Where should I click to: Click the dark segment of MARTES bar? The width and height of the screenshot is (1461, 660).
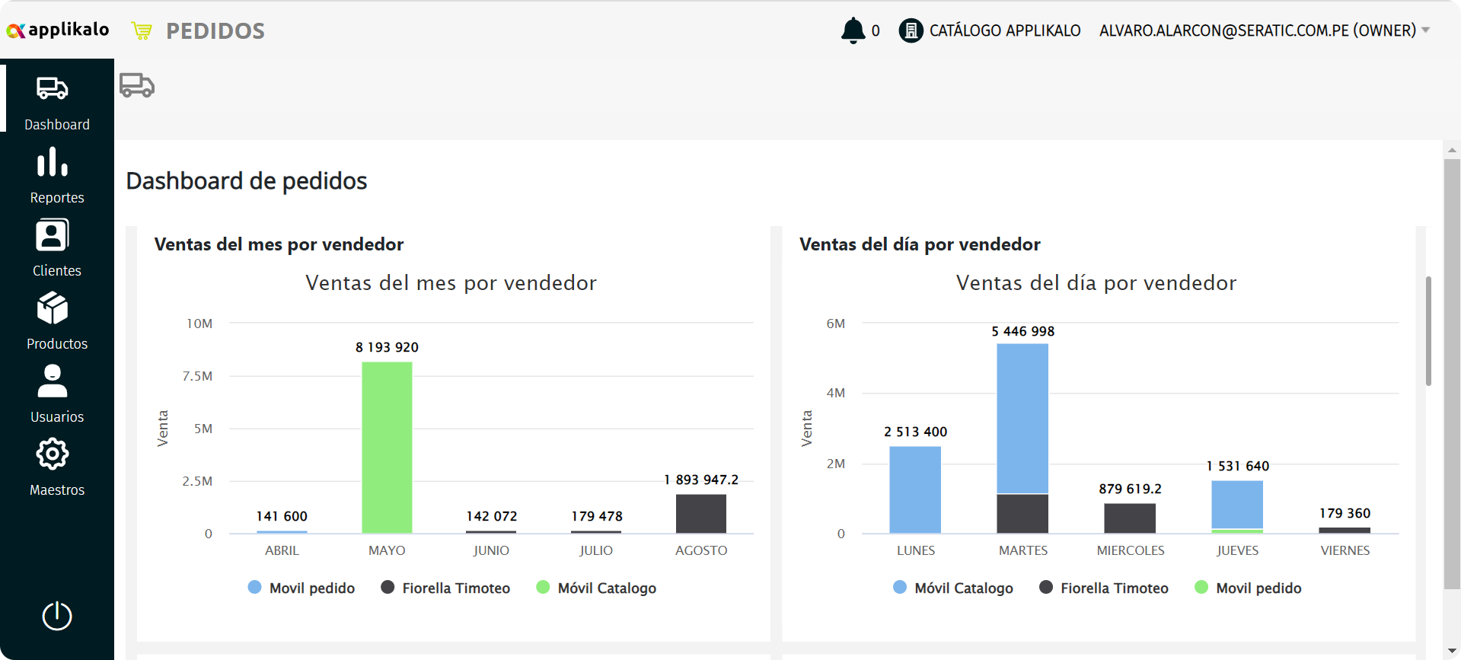tap(1022, 514)
